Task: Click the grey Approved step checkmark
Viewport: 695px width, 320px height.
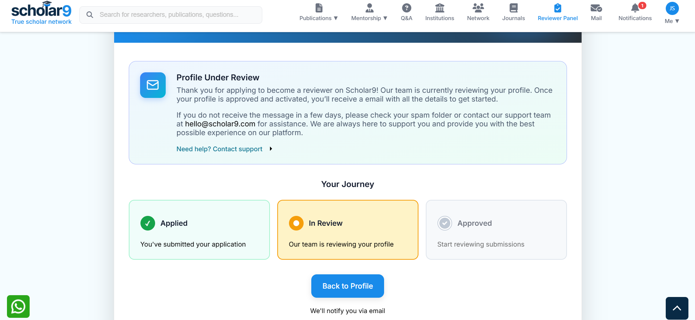Action: 445,223
